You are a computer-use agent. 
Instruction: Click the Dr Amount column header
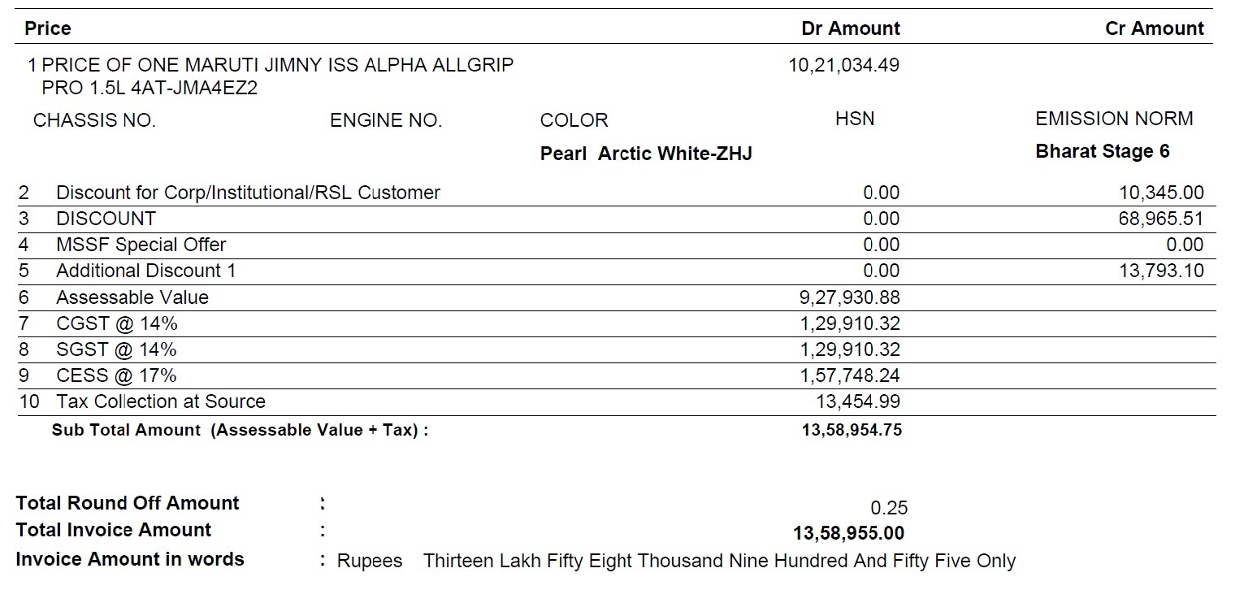click(x=850, y=28)
